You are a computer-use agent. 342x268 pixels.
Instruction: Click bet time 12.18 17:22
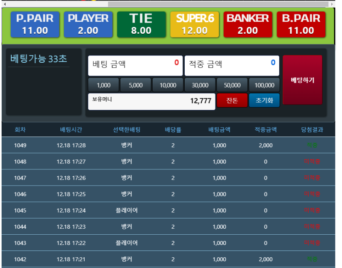pos(71,243)
